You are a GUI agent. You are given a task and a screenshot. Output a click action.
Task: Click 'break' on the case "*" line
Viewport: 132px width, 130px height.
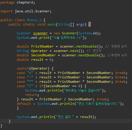click(x=121, y=82)
